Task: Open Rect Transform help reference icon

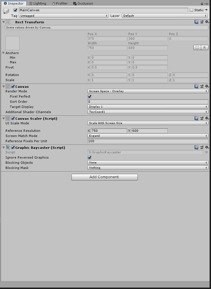Action: [x=196, y=22]
